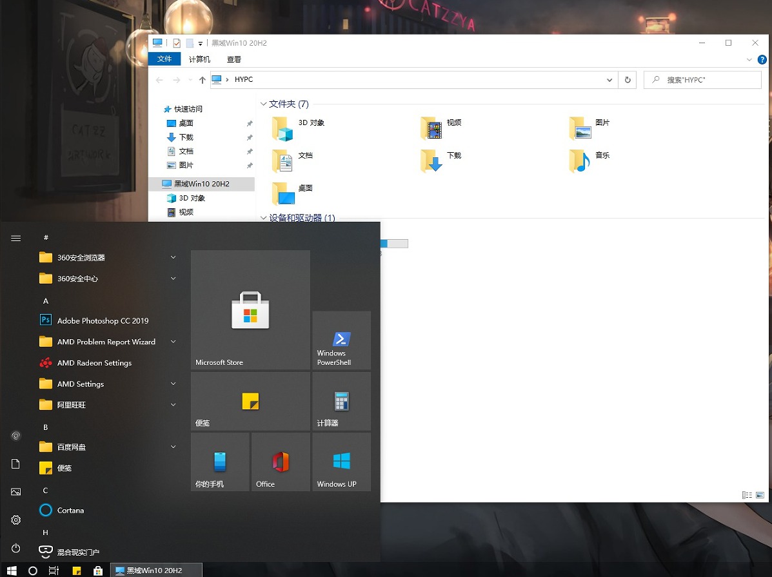Open the 图片 folder in Explorer content

click(x=589, y=128)
